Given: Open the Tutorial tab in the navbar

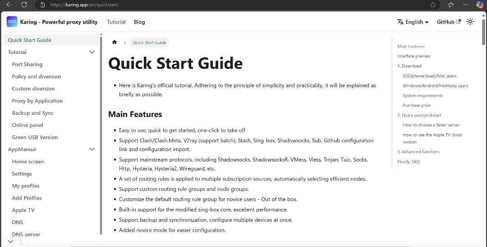Looking at the screenshot, I should click(x=116, y=22).
